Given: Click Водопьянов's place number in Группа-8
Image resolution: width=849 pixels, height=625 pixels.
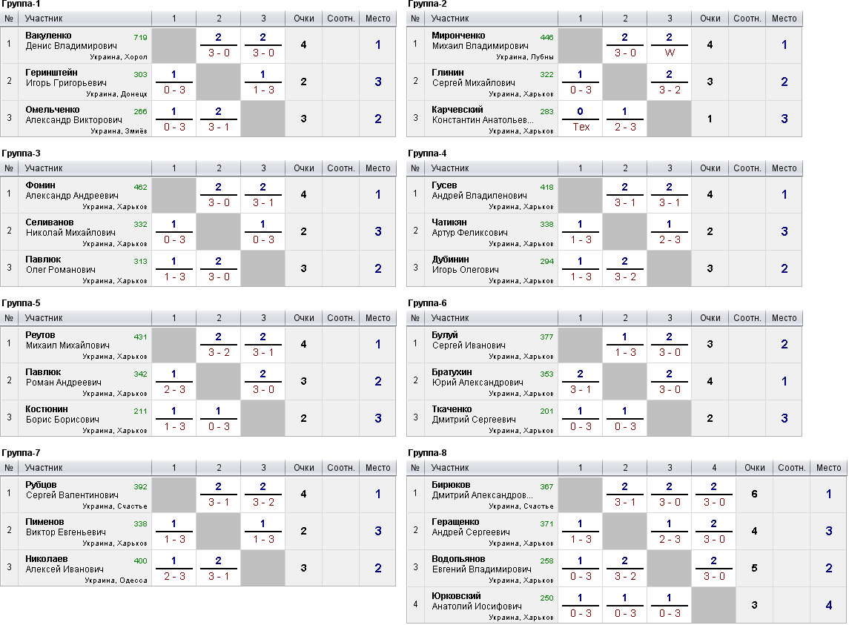Looking at the screenshot, I should pyautogui.click(x=828, y=568).
